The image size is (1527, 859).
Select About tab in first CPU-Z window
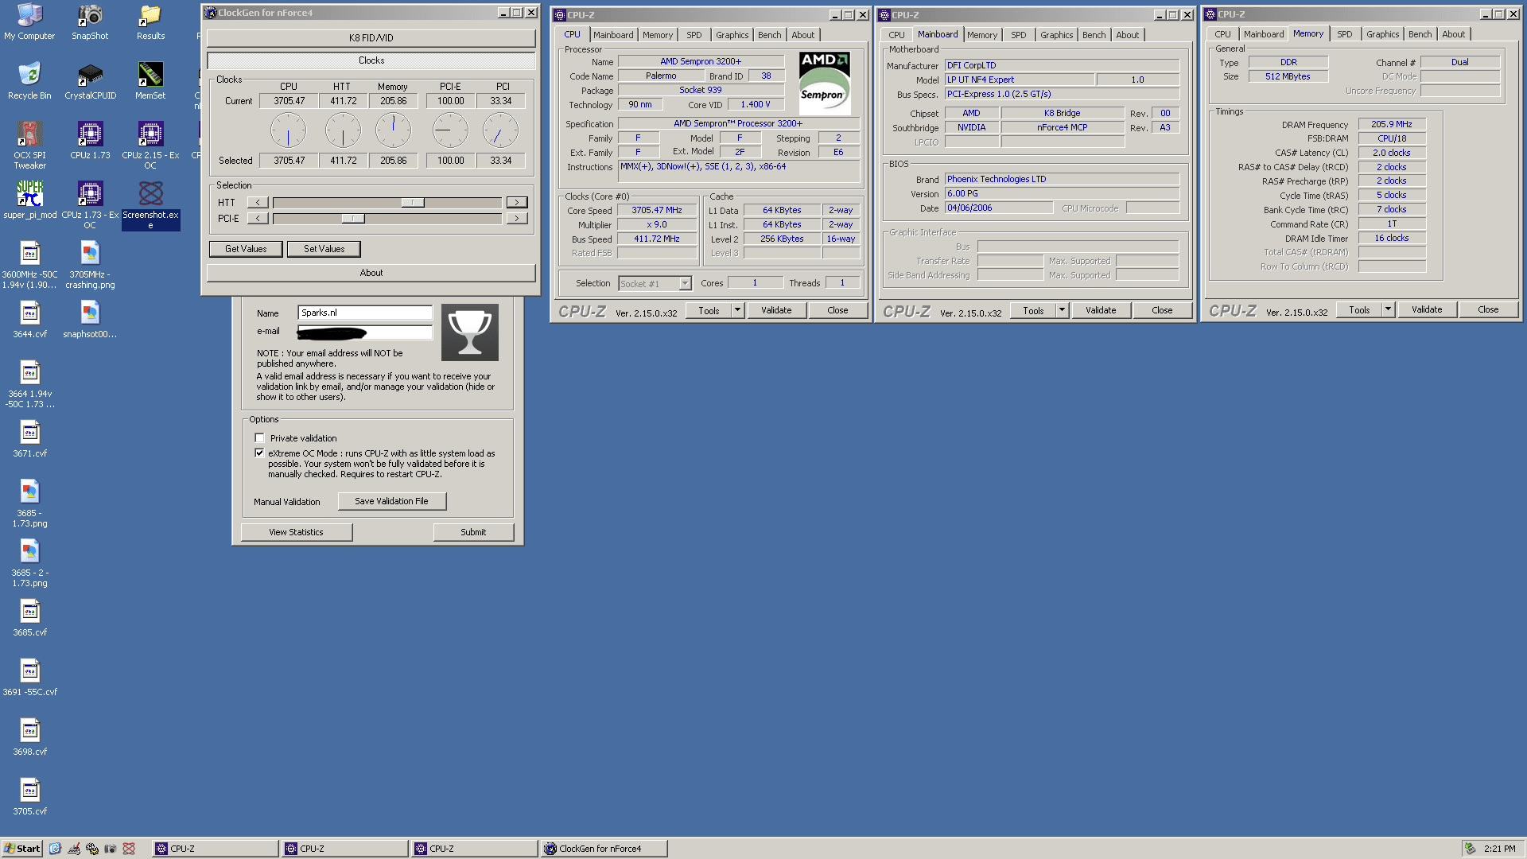coord(802,35)
